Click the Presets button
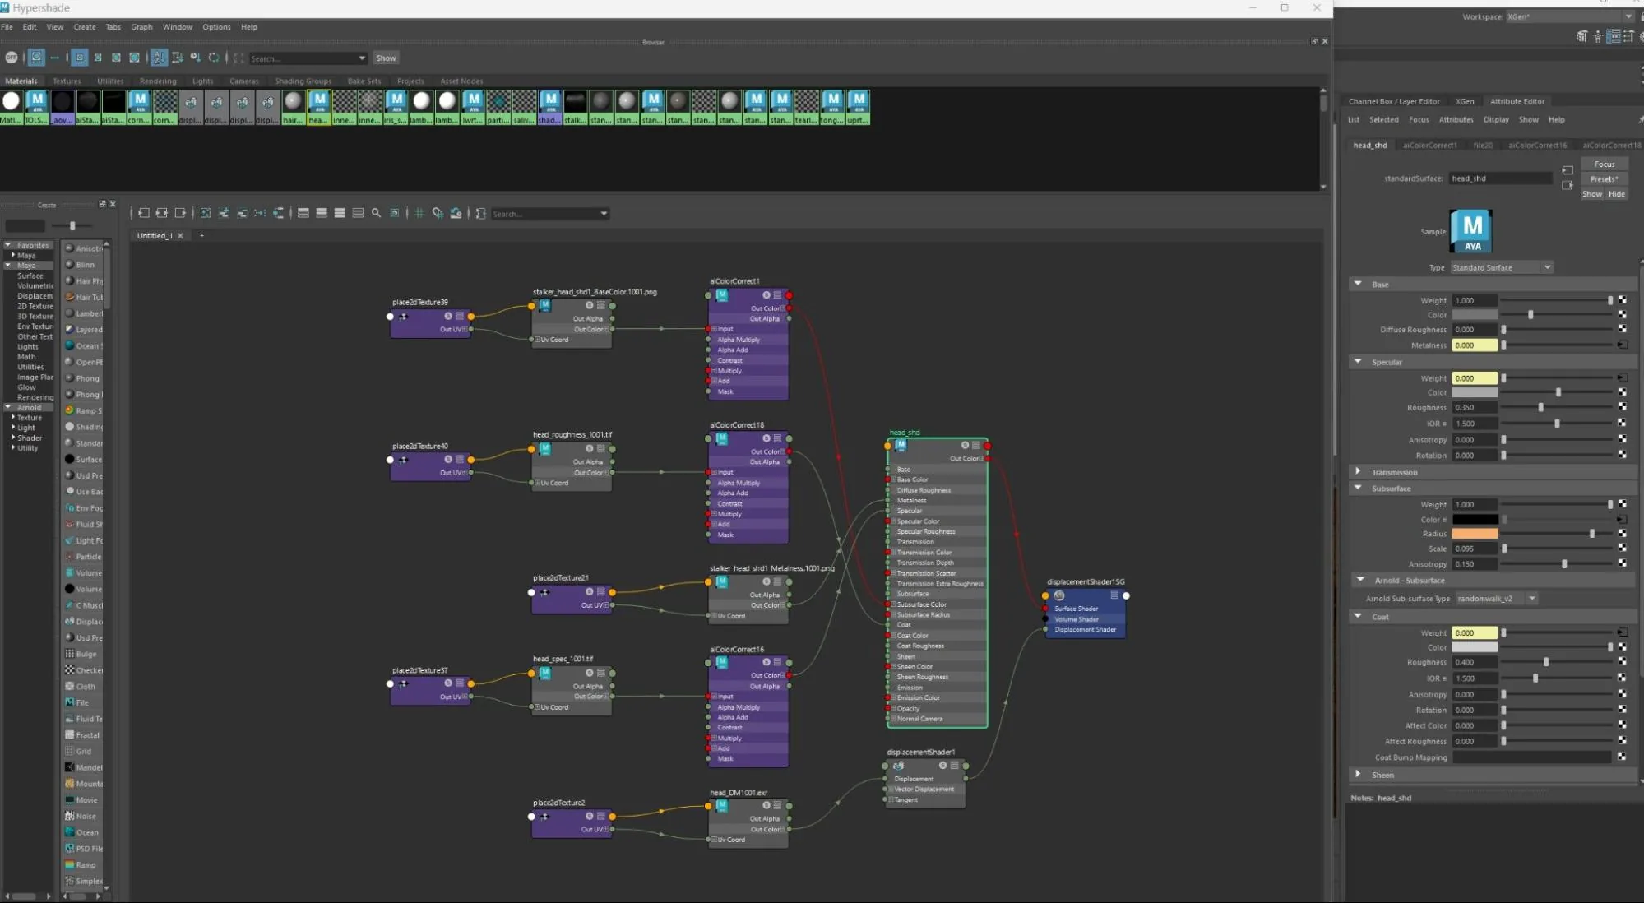This screenshot has height=903, width=1644. click(1604, 178)
